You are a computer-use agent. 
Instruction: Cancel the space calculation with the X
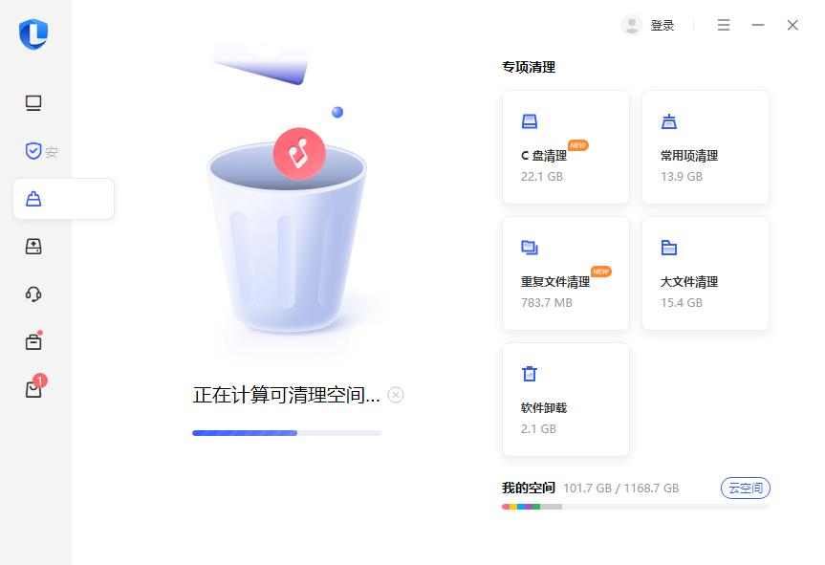(x=396, y=395)
